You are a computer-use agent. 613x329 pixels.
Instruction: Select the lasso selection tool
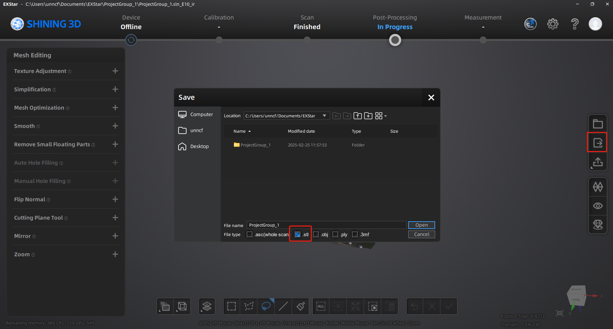tap(266, 306)
